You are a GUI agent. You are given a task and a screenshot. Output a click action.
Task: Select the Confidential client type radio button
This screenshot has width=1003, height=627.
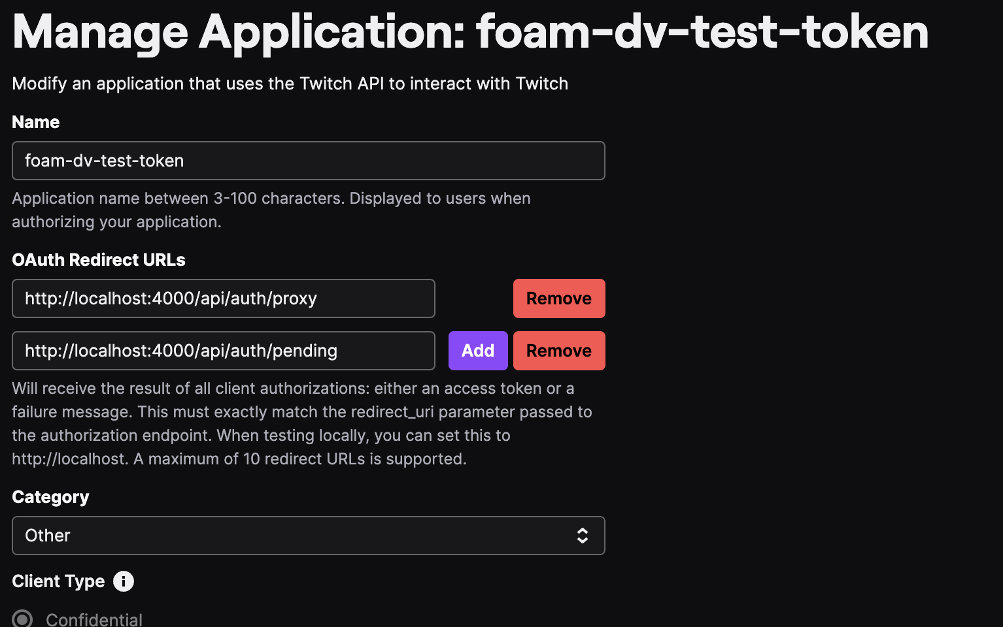click(x=22, y=619)
